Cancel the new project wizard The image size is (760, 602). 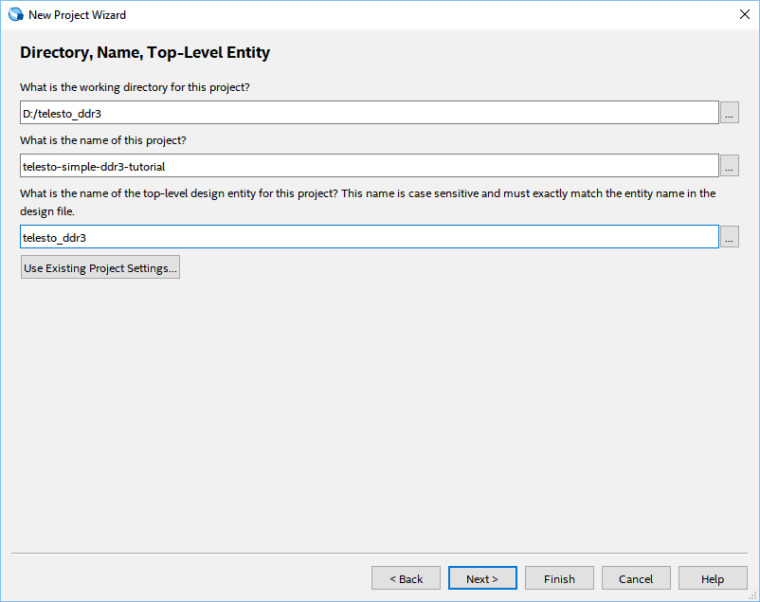tap(636, 578)
